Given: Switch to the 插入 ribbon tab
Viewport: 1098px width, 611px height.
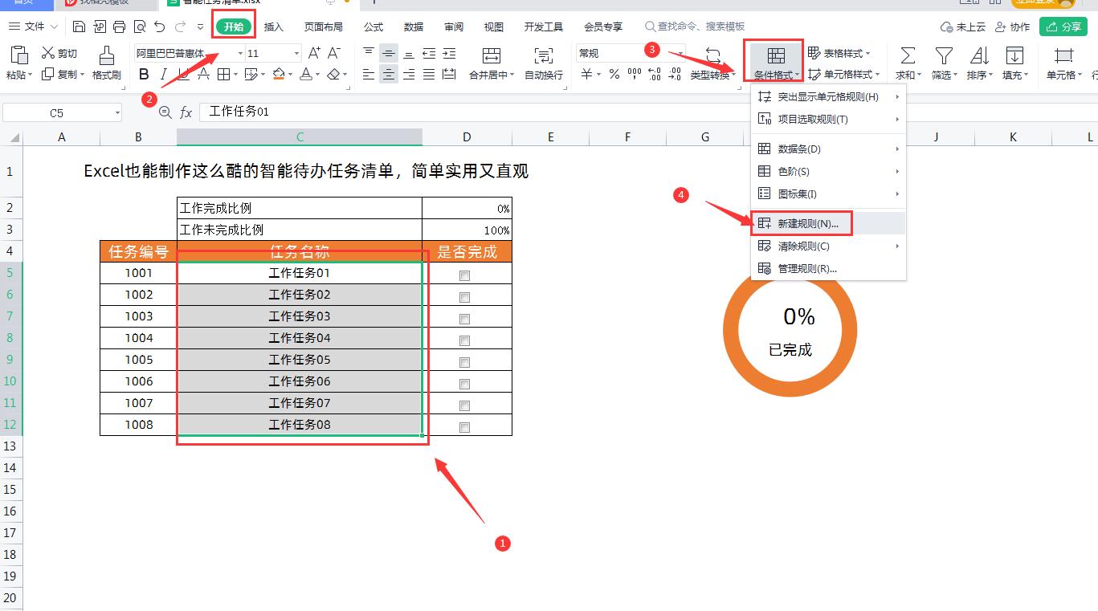Looking at the screenshot, I should (x=273, y=26).
